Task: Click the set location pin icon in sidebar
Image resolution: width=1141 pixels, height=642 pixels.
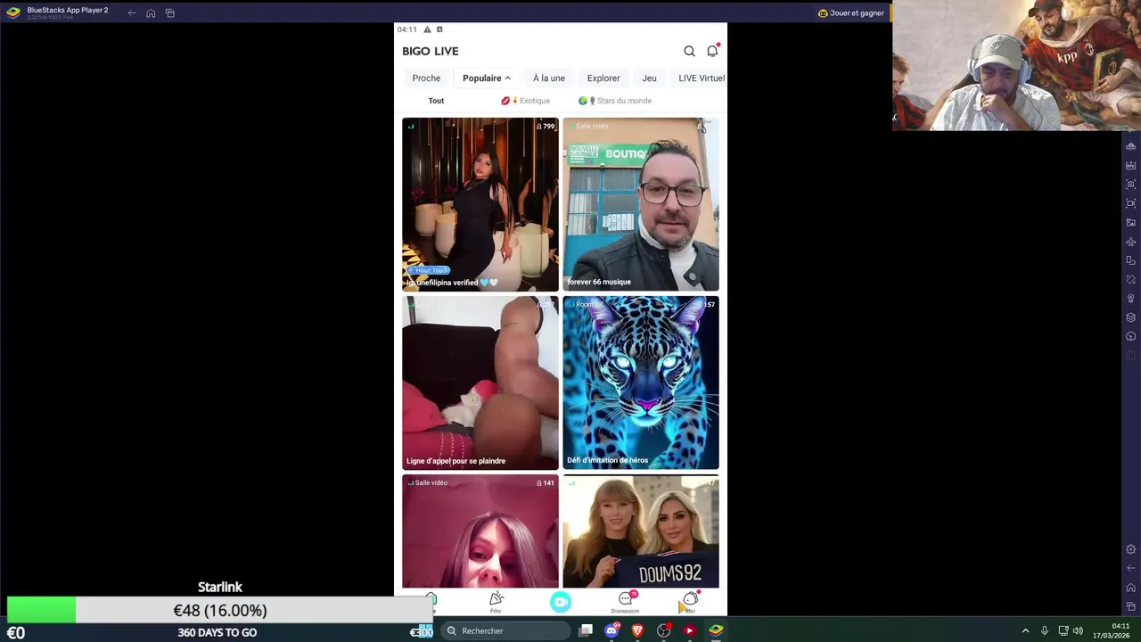Action: pos(1131,298)
